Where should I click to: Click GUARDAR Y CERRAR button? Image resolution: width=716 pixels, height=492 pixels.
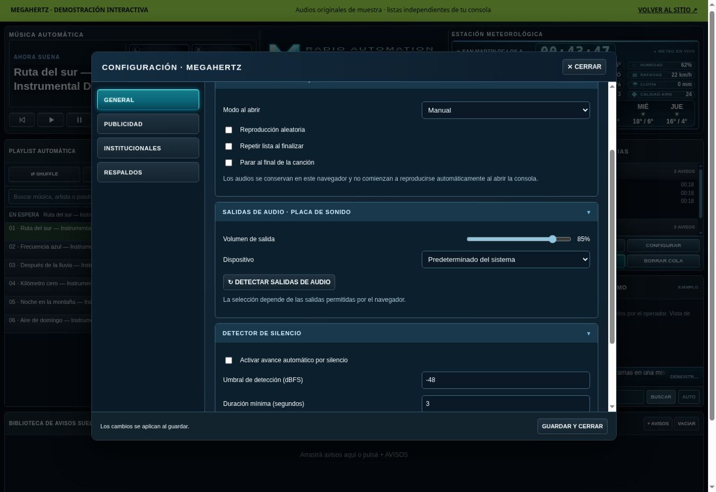(x=572, y=426)
